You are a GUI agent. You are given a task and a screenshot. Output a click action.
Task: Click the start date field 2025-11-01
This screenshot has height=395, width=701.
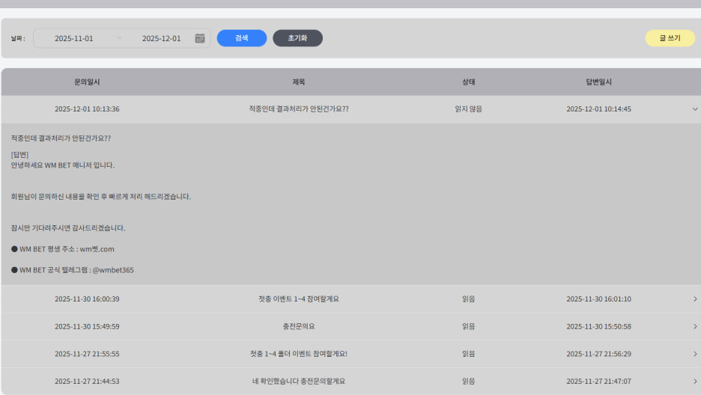[74, 38]
